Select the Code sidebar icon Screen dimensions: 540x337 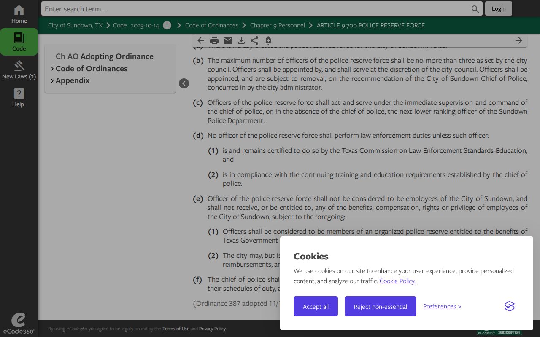[19, 42]
